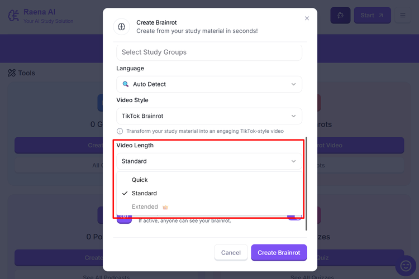The image size is (419, 279).
Task: Open the hamburger menu icon
Action: 402,16
